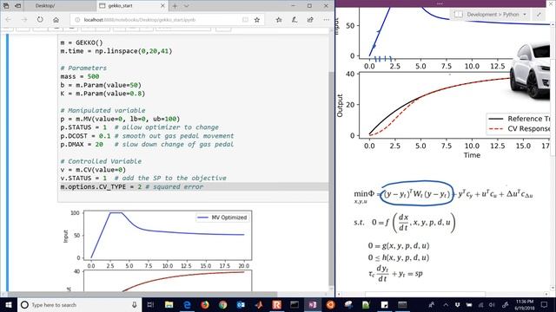Open Outlook from taskbar

click(241, 304)
